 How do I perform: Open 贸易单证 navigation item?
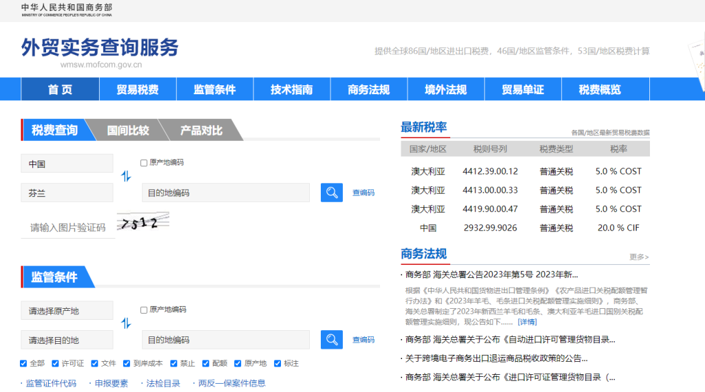point(523,89)
